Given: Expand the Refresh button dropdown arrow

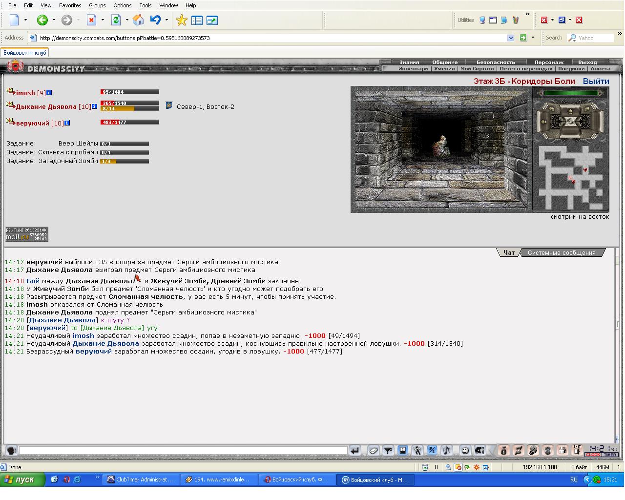Looking at the screenshot, I should [127, 20].
